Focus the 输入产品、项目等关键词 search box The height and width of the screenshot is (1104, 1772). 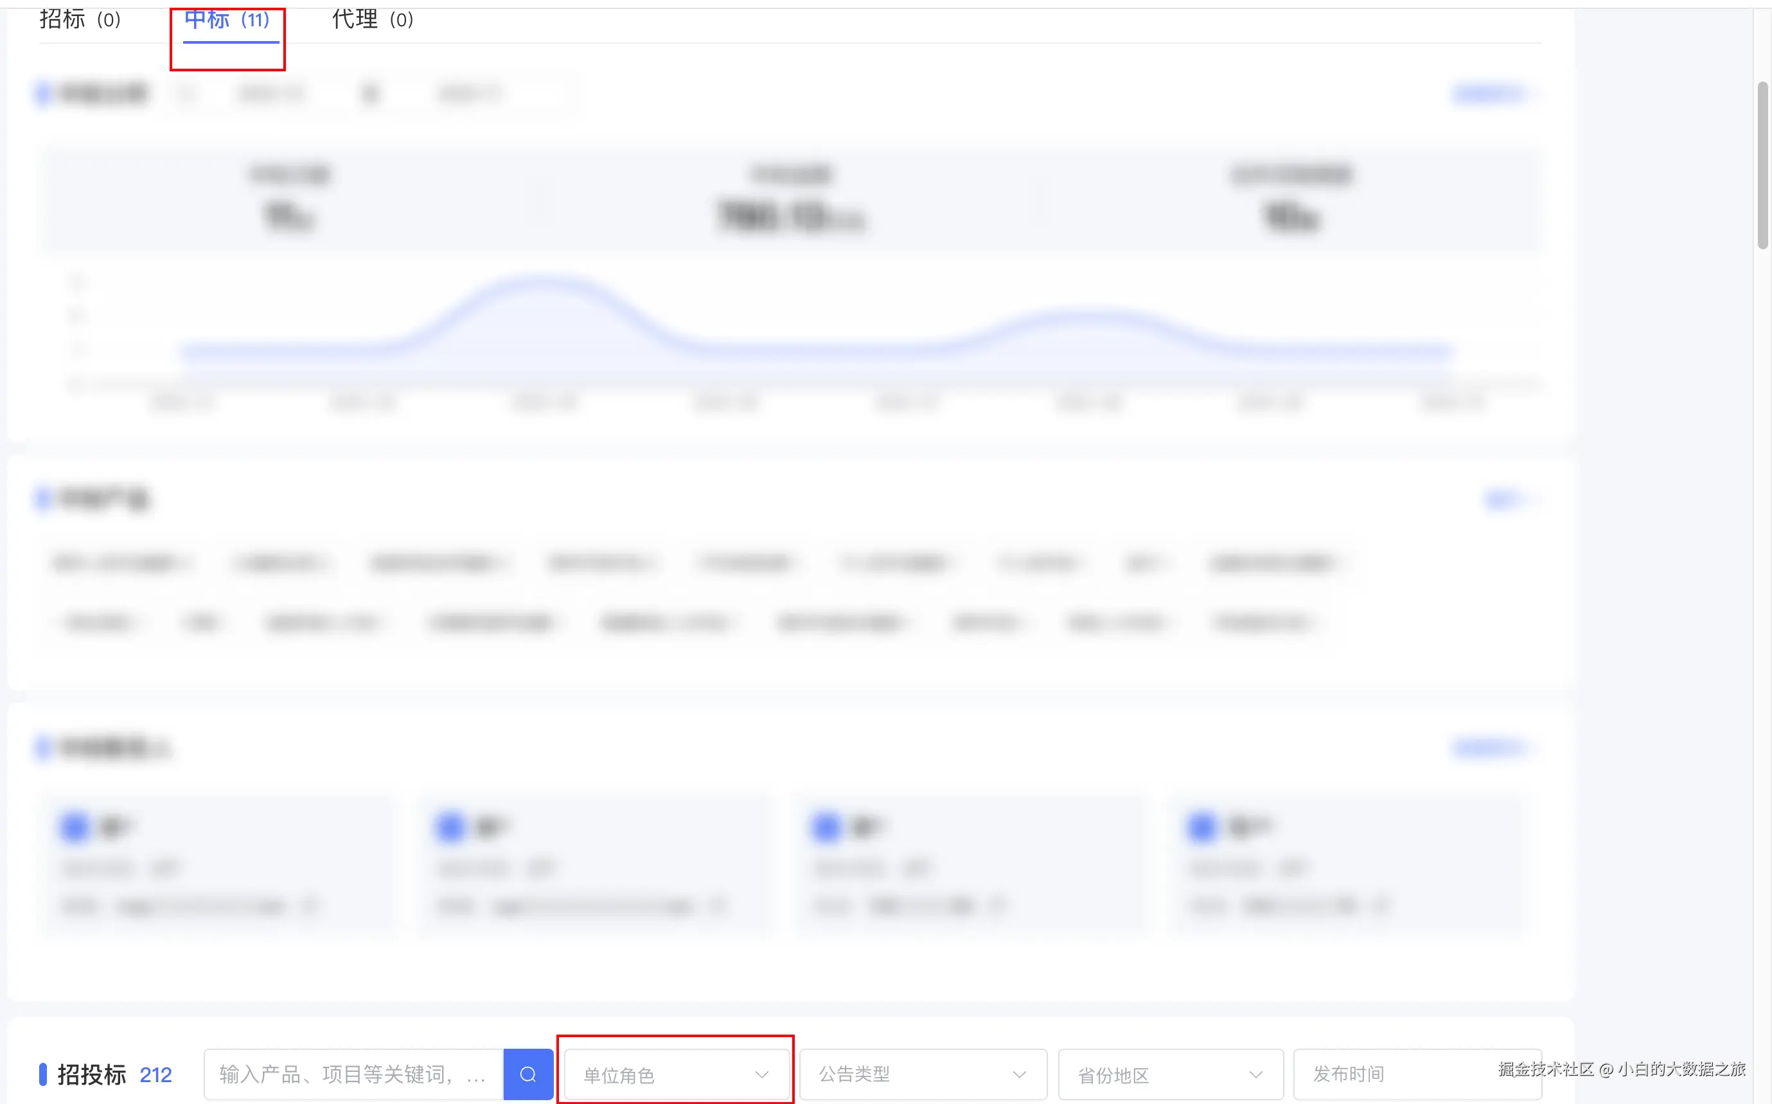353,1074
